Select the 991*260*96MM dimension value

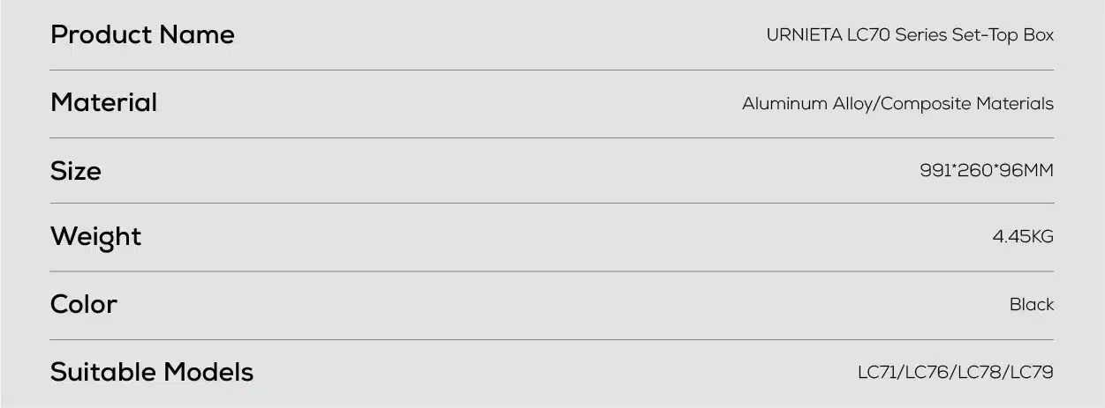[987, 171]
